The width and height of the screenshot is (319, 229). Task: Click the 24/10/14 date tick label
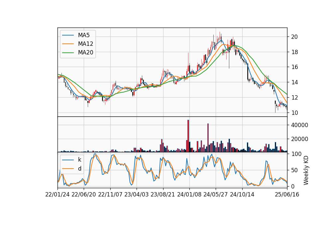(242, 194)
